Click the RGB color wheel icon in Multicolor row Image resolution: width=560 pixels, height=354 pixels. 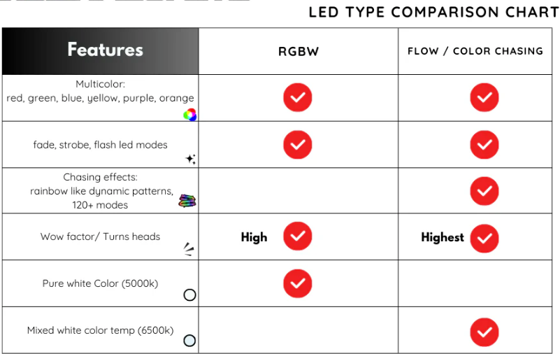click(x=189, y=115)
